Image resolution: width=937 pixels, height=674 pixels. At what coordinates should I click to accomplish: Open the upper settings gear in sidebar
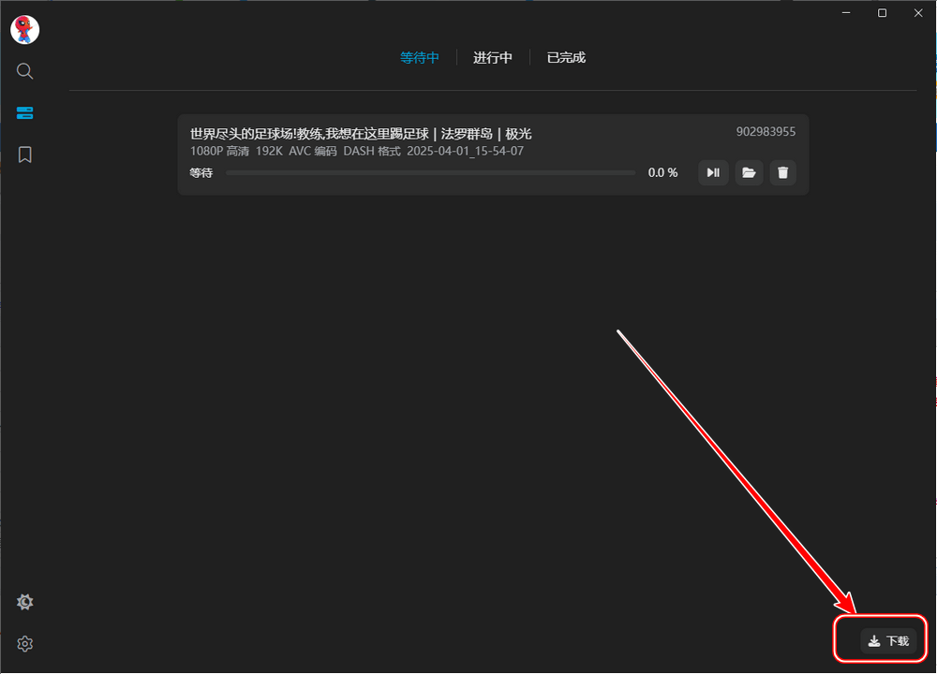[x=24, y=602]
